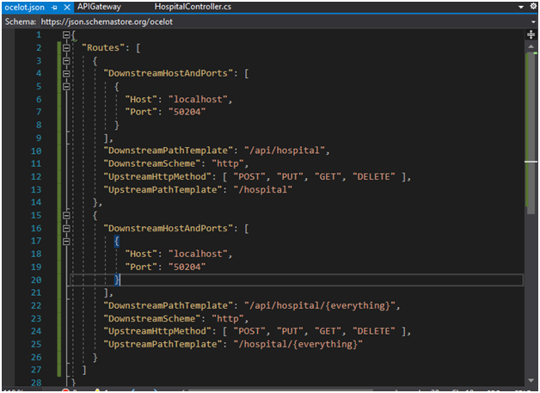Click "localhost" value on line 18
This screenshot has height=393, width=540.
[x=198, y=255]
